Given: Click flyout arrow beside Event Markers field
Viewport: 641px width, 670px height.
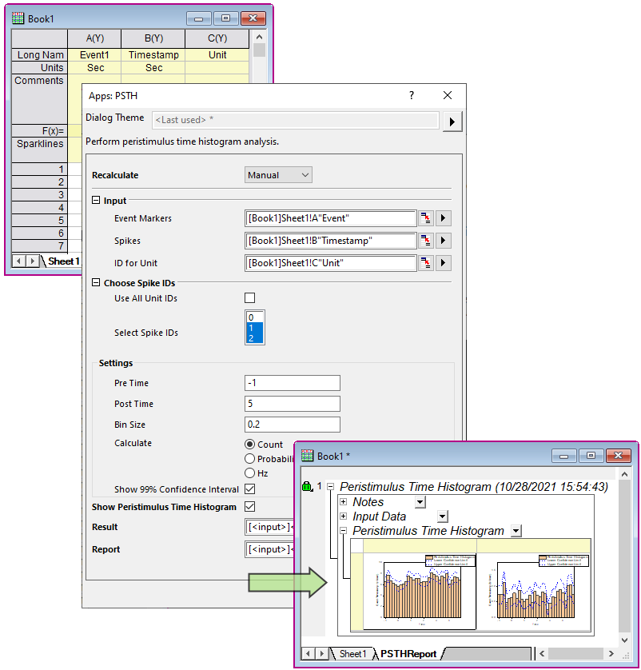Looking at the screenshot, I should coord(443,218).
